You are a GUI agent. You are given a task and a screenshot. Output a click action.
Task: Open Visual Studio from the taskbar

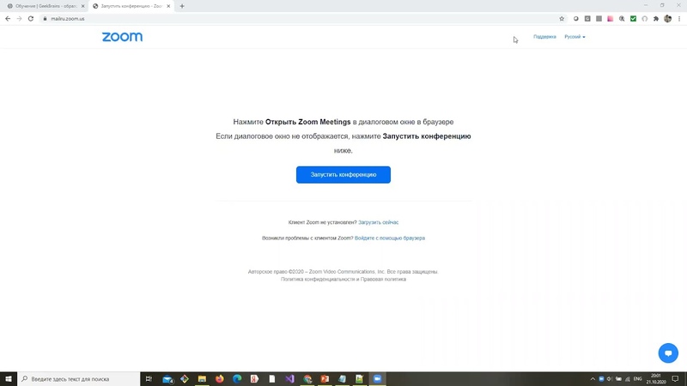click(x=289, y=378)
